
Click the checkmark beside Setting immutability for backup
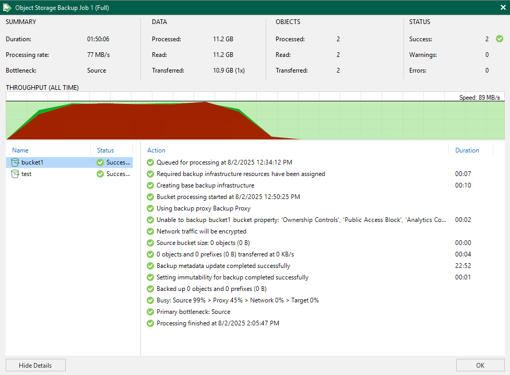[150, 277]
